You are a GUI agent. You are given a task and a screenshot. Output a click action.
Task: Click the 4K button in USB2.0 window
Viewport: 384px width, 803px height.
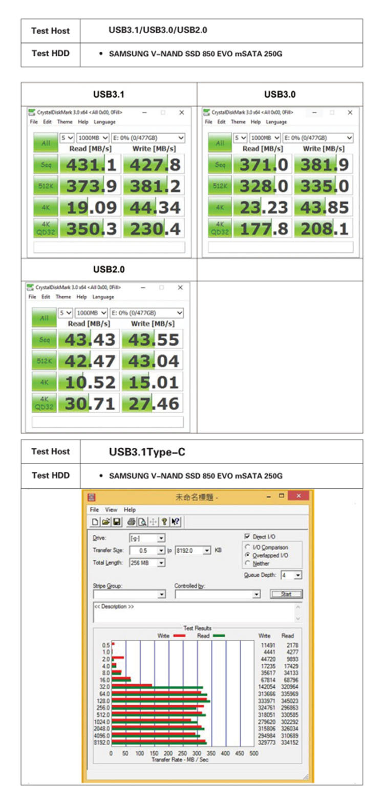[x=45, y=382]
